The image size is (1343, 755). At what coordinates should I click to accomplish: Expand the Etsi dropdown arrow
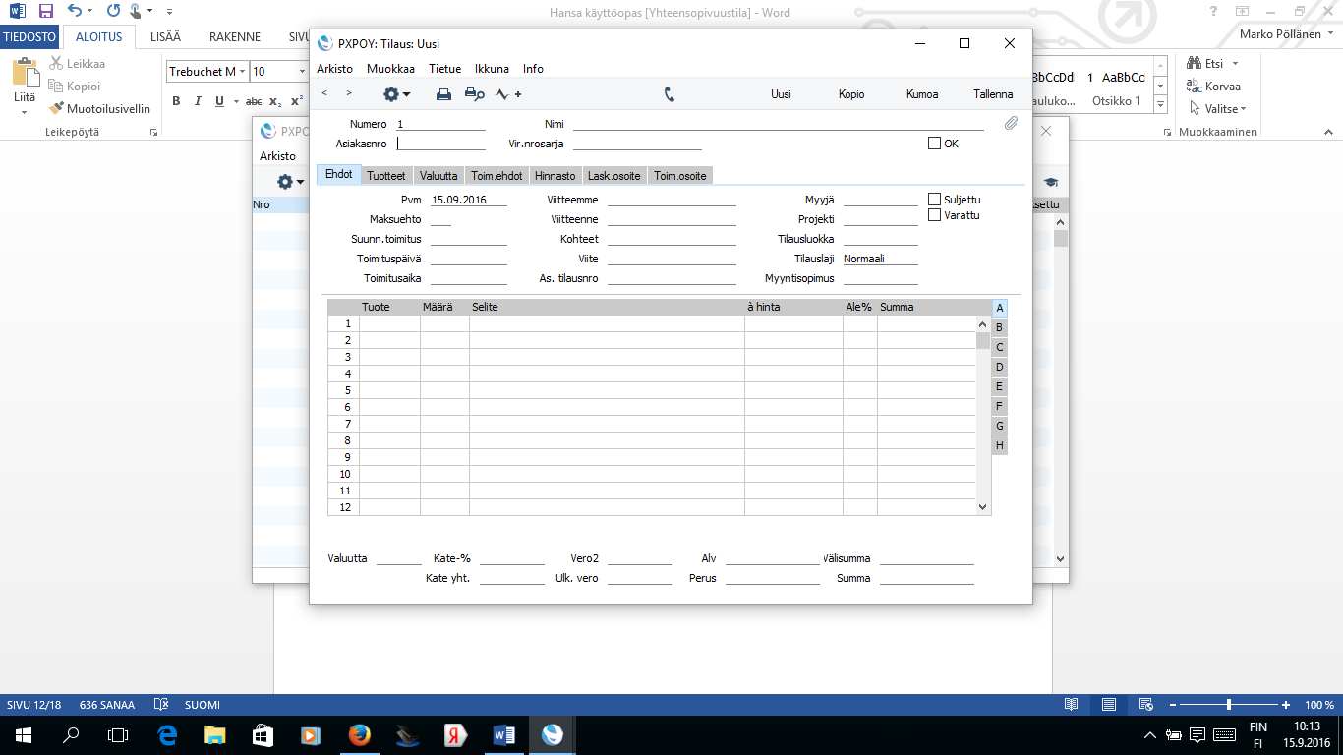1235,64
